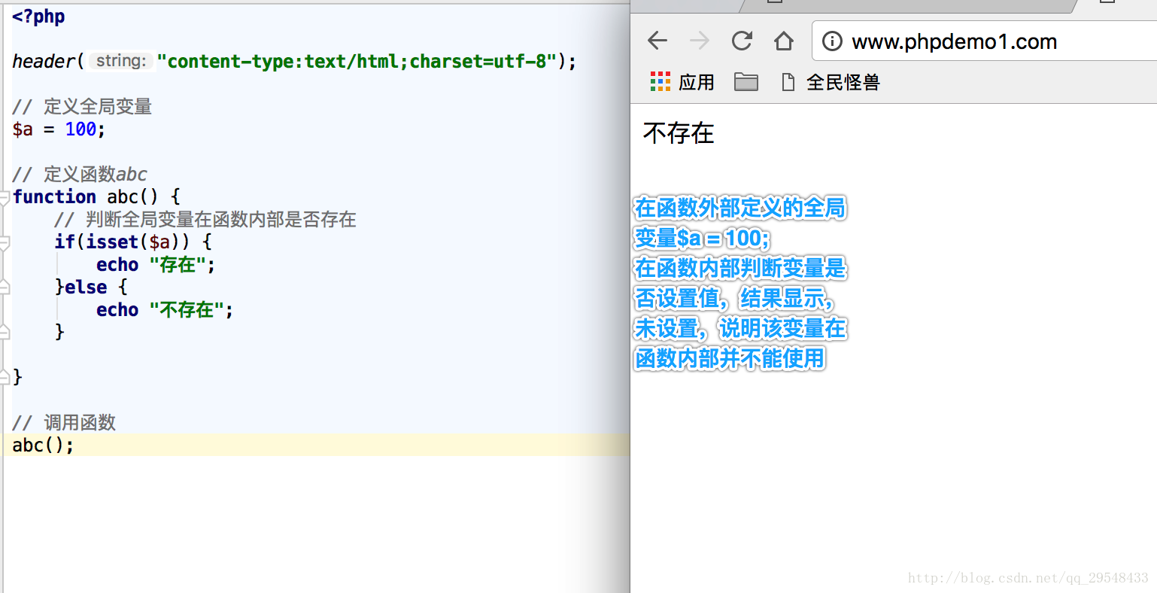Click the comment // 调用函数
Viewport: 1157px width, 593px height.
tap(64, 423)
